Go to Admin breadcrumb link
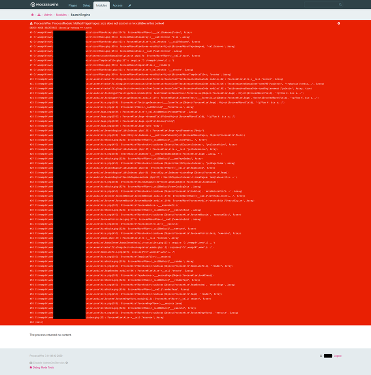Screen dimensions: 371x375 (48, 15)
